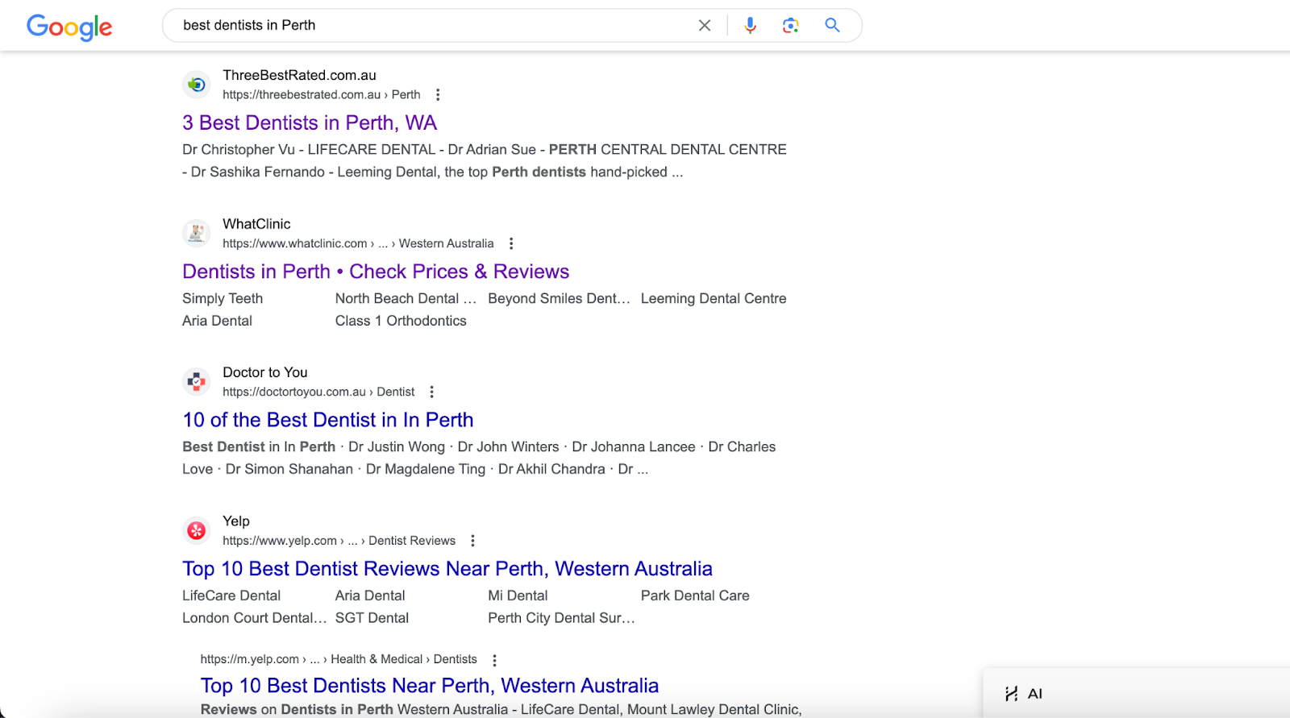Click 'Perth City Dental Sur…' under Yelp
This screenshot has height=718, width=1290.
[561, 618]
